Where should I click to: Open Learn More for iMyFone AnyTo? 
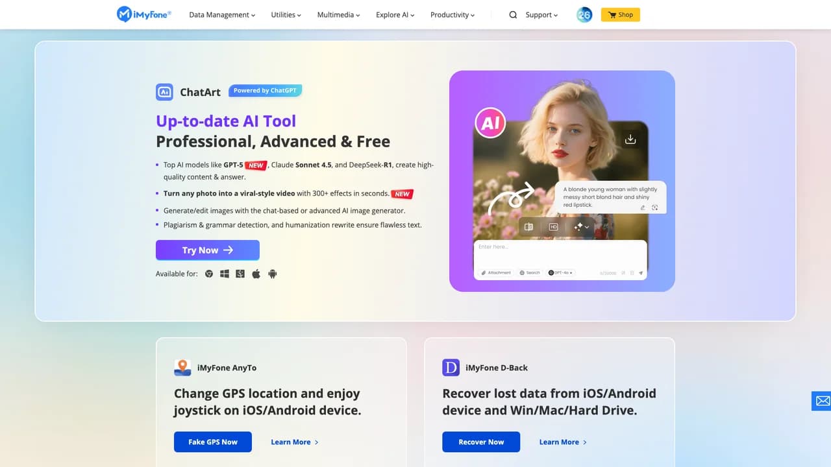tap(295, 442)
